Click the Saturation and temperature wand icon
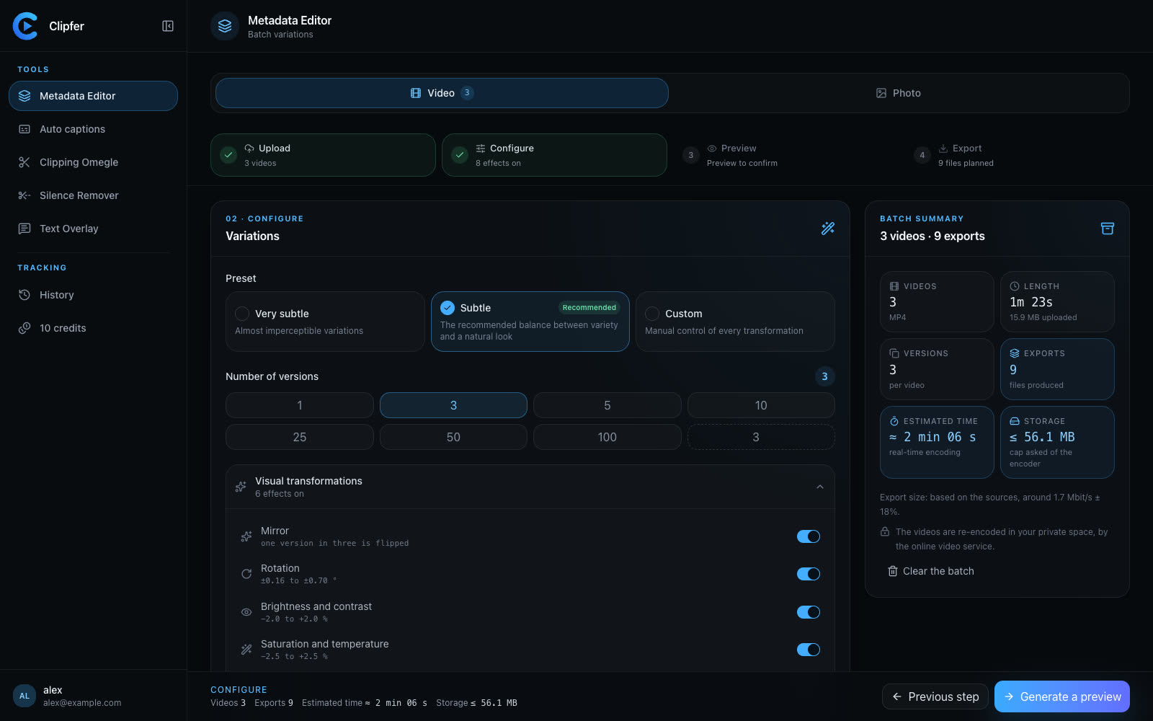Screen dimensions: 1153x721 (x=246, y=650)
